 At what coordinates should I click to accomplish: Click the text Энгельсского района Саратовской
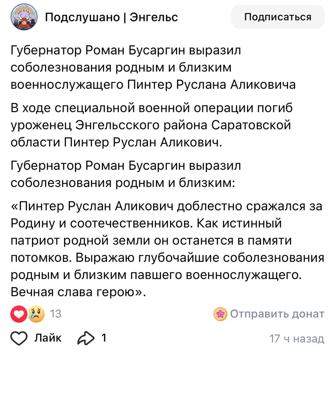tap(183, 125)
